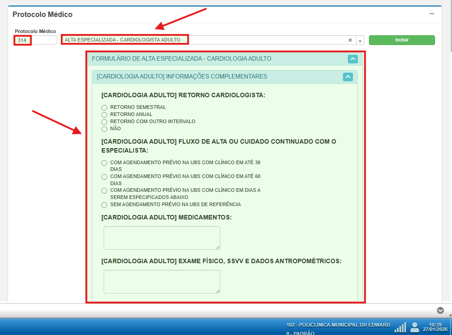Click the signal strength bars icon

coord(400,327)
